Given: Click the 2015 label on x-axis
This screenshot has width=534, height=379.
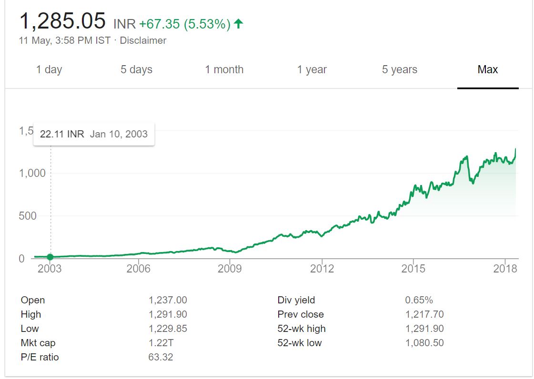Looking at the screenshot, I should [413, 269].
